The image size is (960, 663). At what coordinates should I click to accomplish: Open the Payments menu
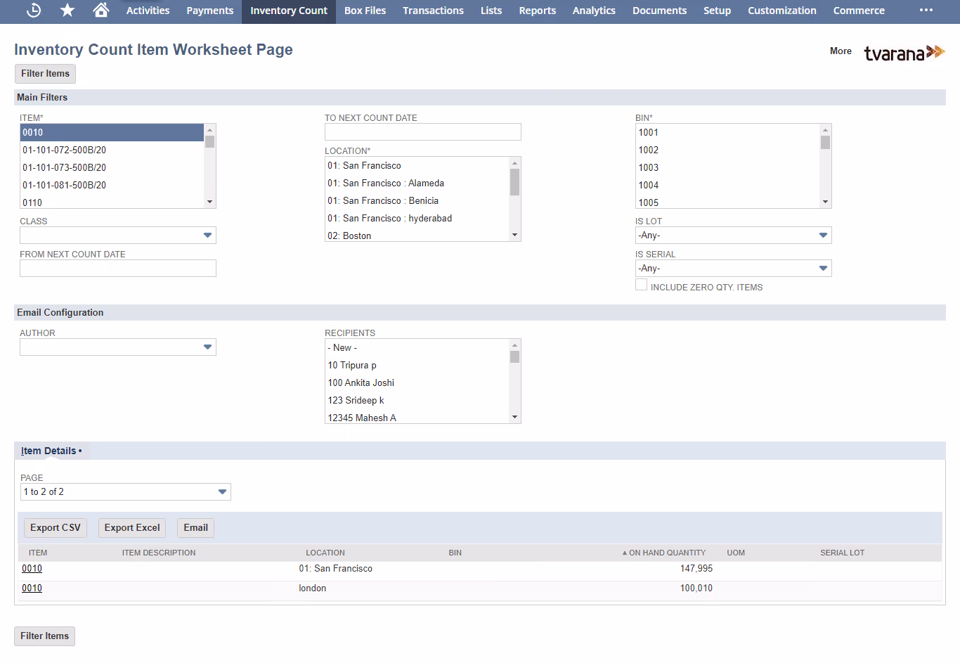[x=210, y=11]
